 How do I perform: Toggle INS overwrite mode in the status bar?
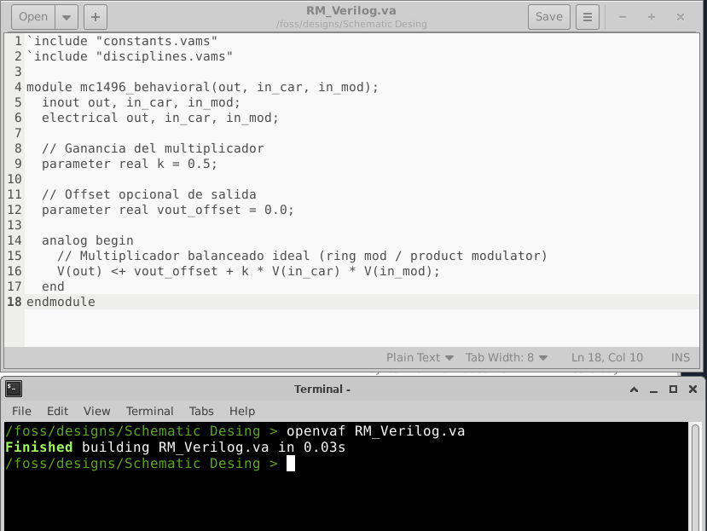(x=680, y=357)
